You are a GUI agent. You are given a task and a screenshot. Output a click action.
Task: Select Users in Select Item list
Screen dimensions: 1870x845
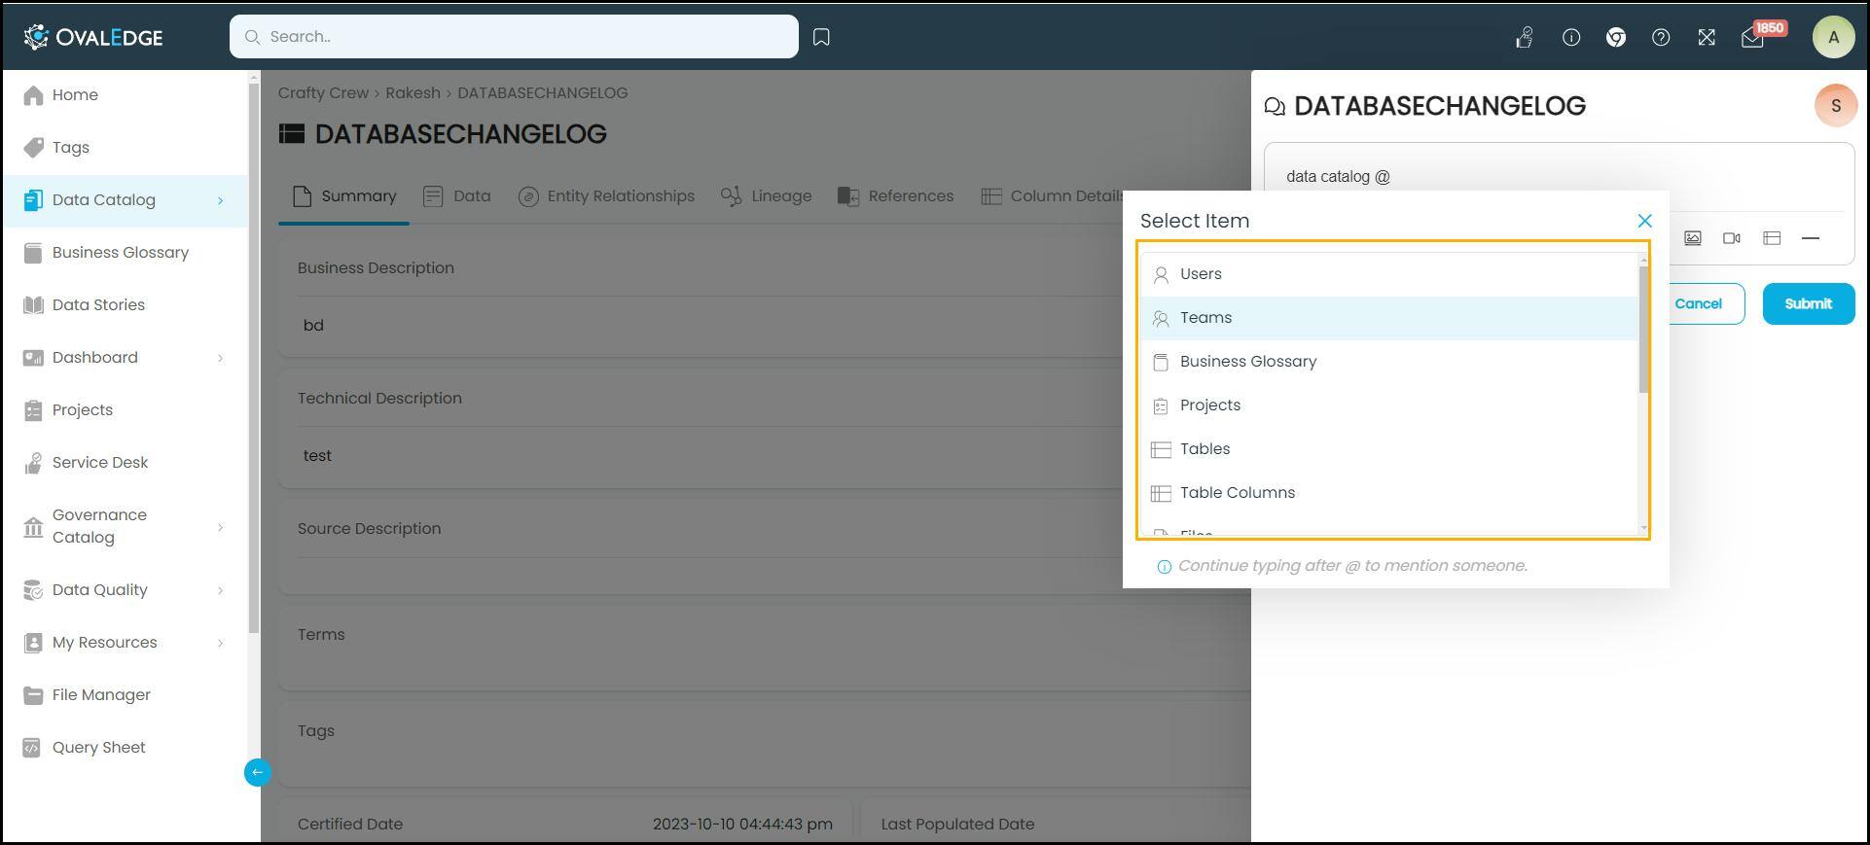1389,274
